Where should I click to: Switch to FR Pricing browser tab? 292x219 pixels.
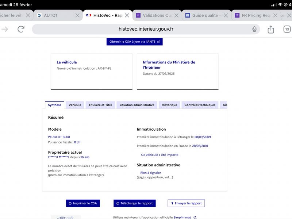point(255,15)
